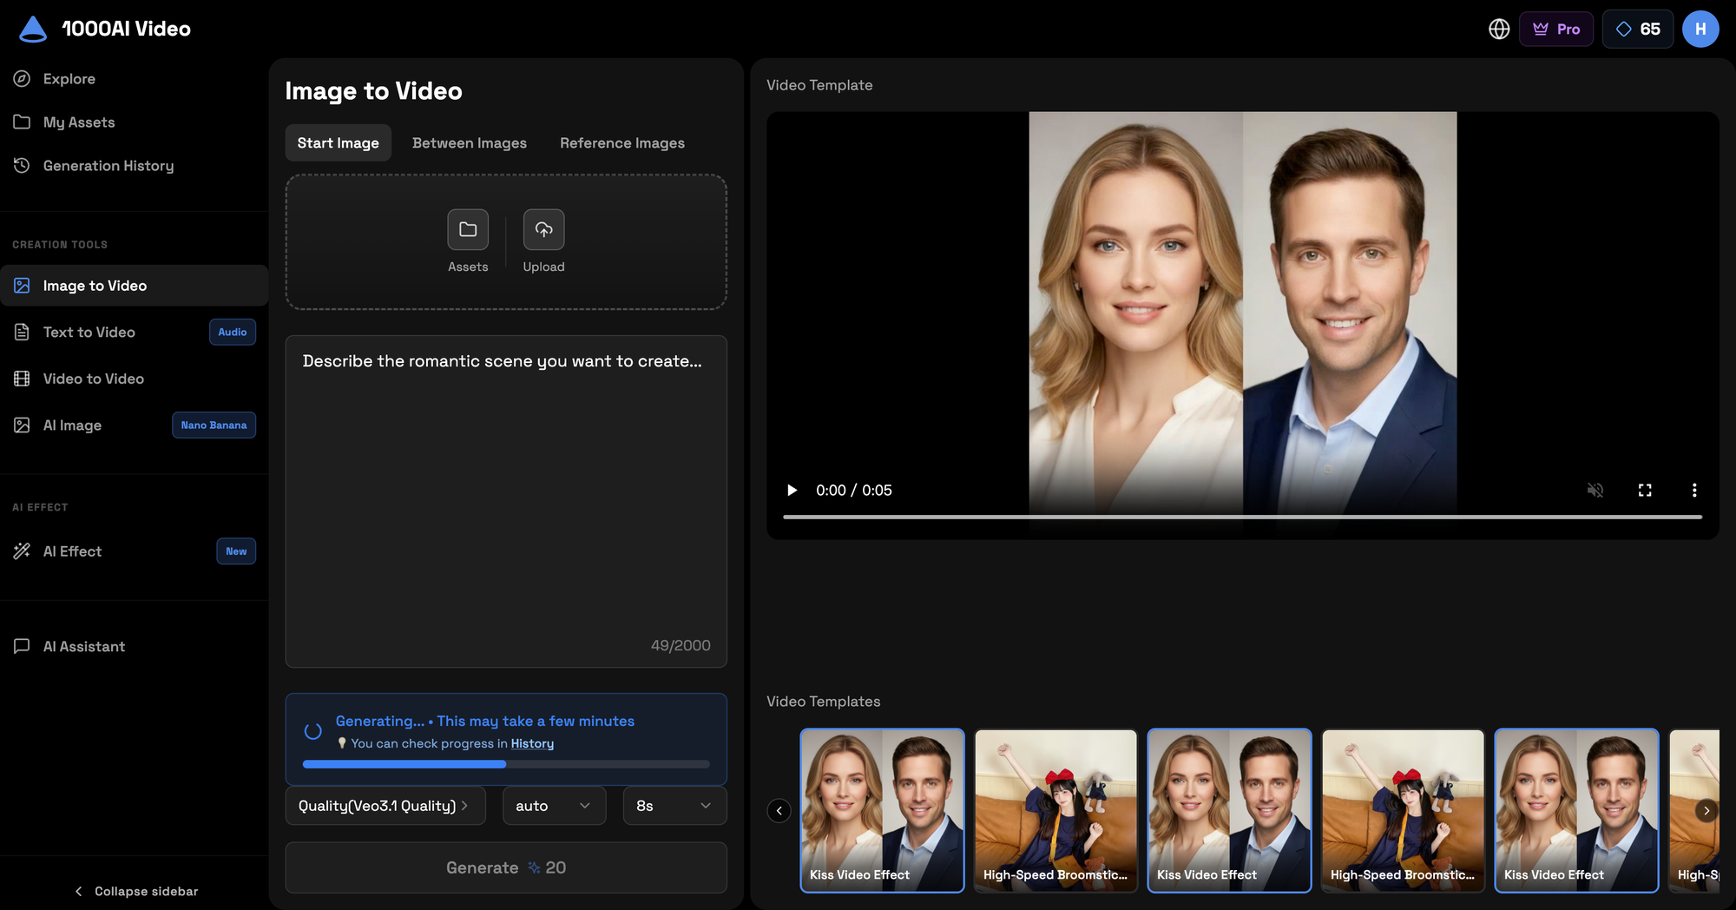Open the History link in generating banner

point(532,743)
